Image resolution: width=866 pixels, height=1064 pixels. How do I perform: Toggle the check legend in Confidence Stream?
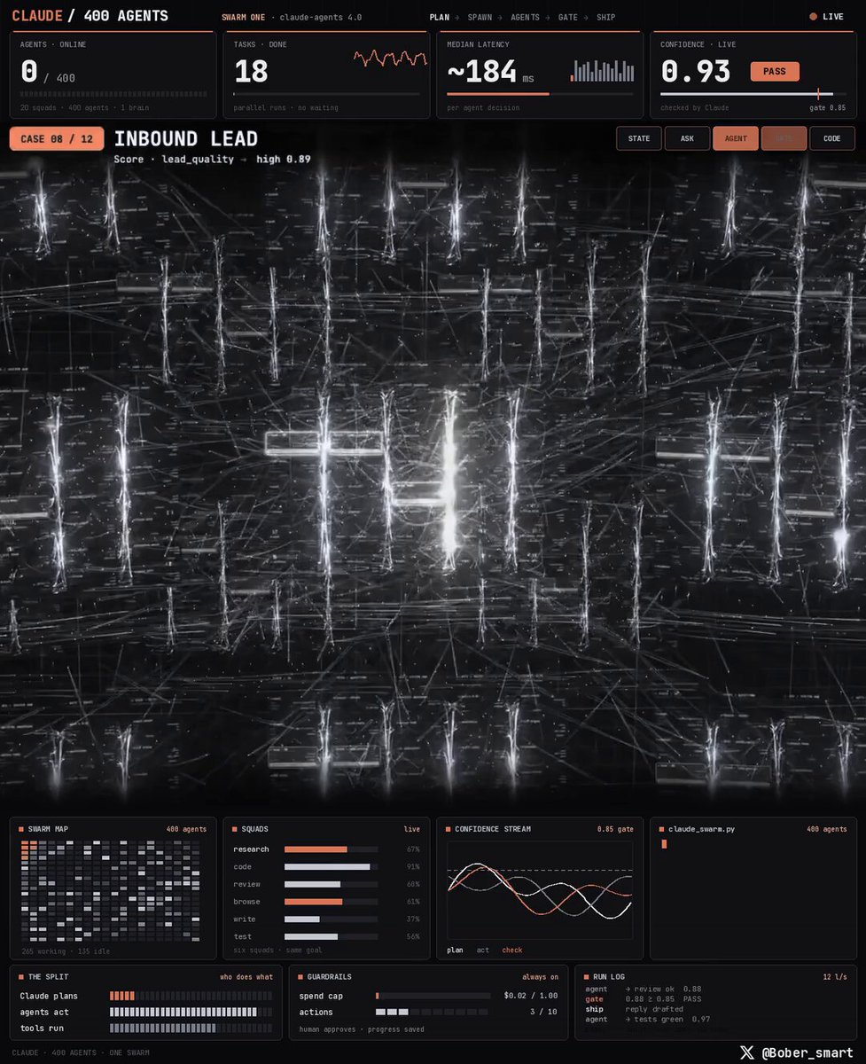click(512, 951)
